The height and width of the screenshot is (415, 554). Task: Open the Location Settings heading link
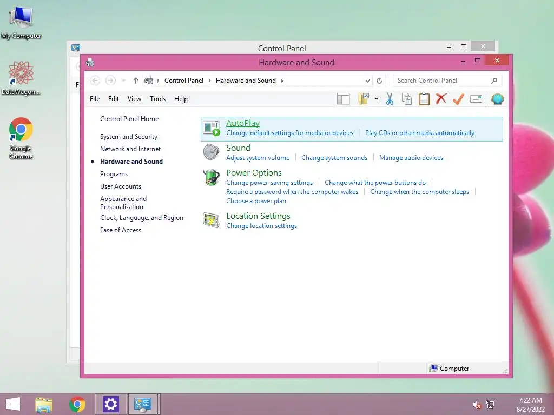pos(258,216)
